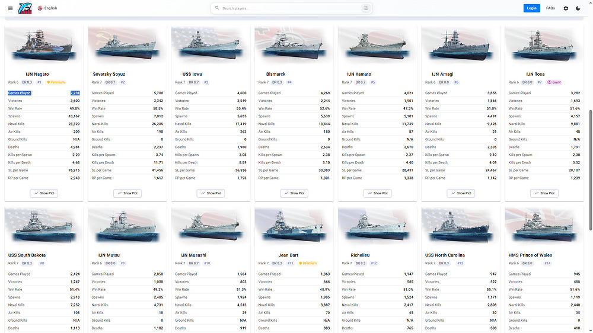Click the IJN Yamato ship image
The width and height of the screenshot is (593, 333).
tap(377, 46)
